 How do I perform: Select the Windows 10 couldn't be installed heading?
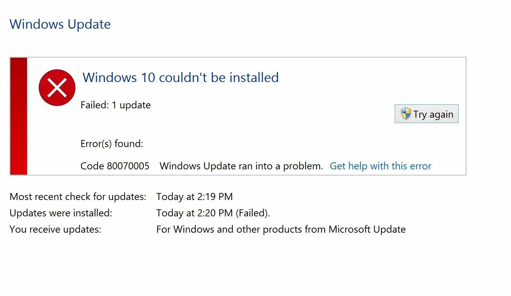(180, 78)
